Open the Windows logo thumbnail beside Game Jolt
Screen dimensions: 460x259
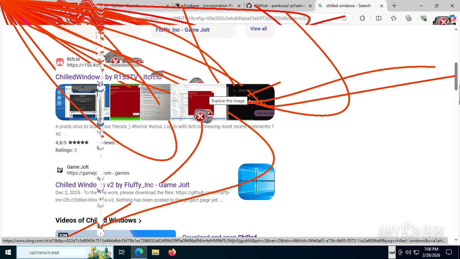coord(256,182)
